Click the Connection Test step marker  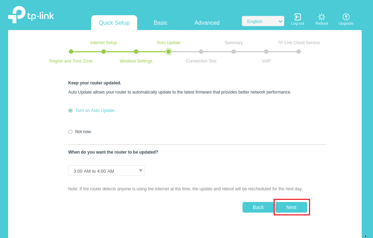[x=201, y=52]
